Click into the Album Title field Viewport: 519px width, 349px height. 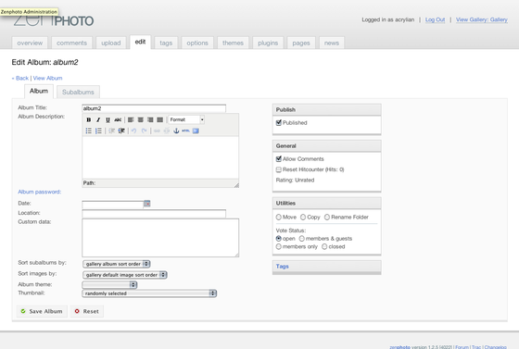pyautogui.click(x=154, y=108)
